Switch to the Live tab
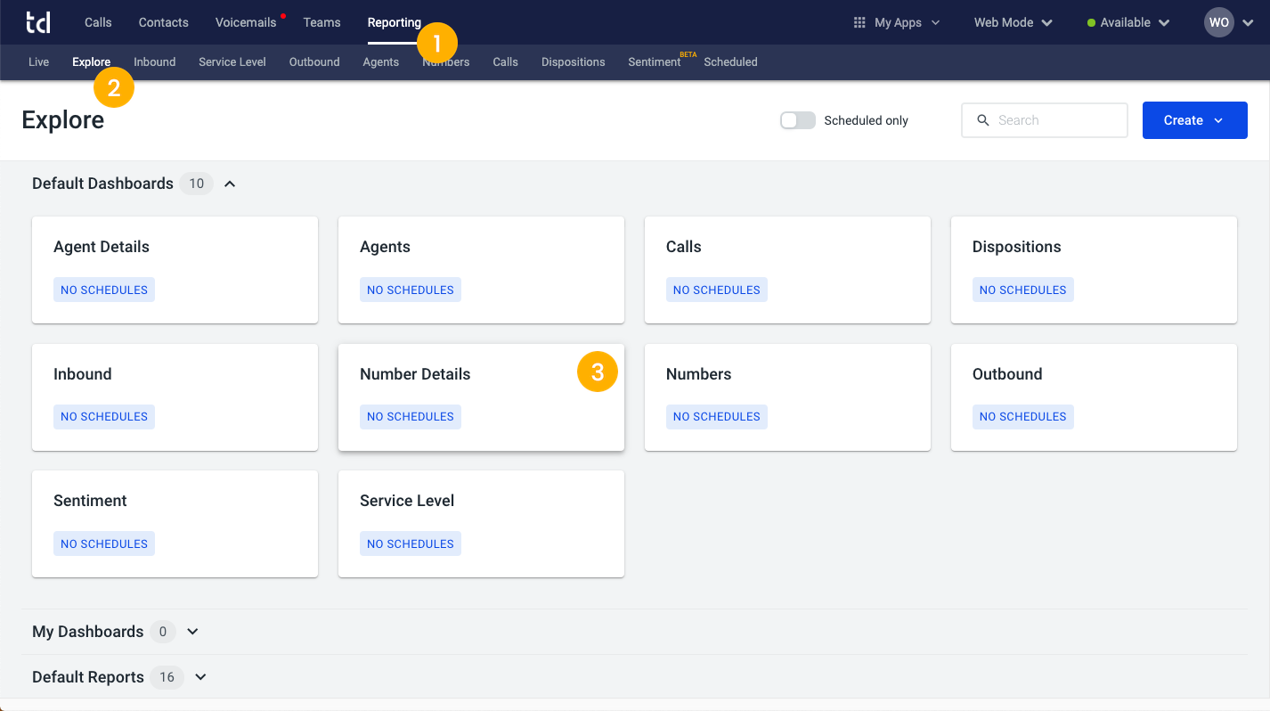The height and width of the screenshot is (711, 1270). pos(38,61)
